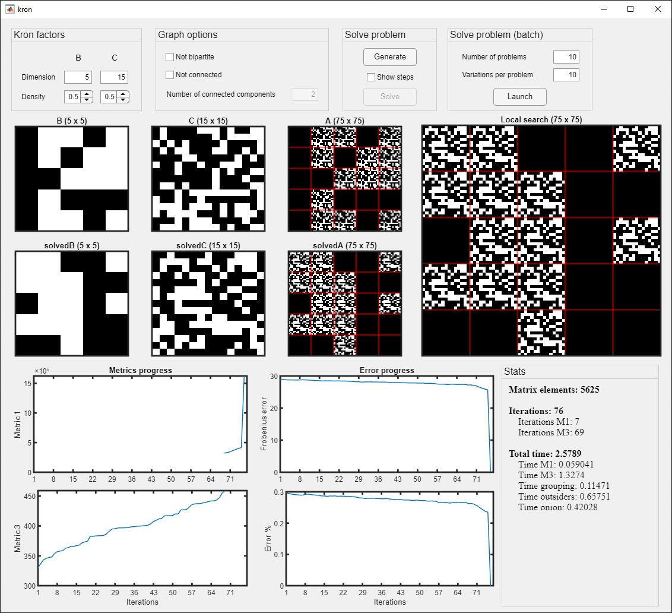
Task: Increase B density with up arrow
Action: point(87,94)
